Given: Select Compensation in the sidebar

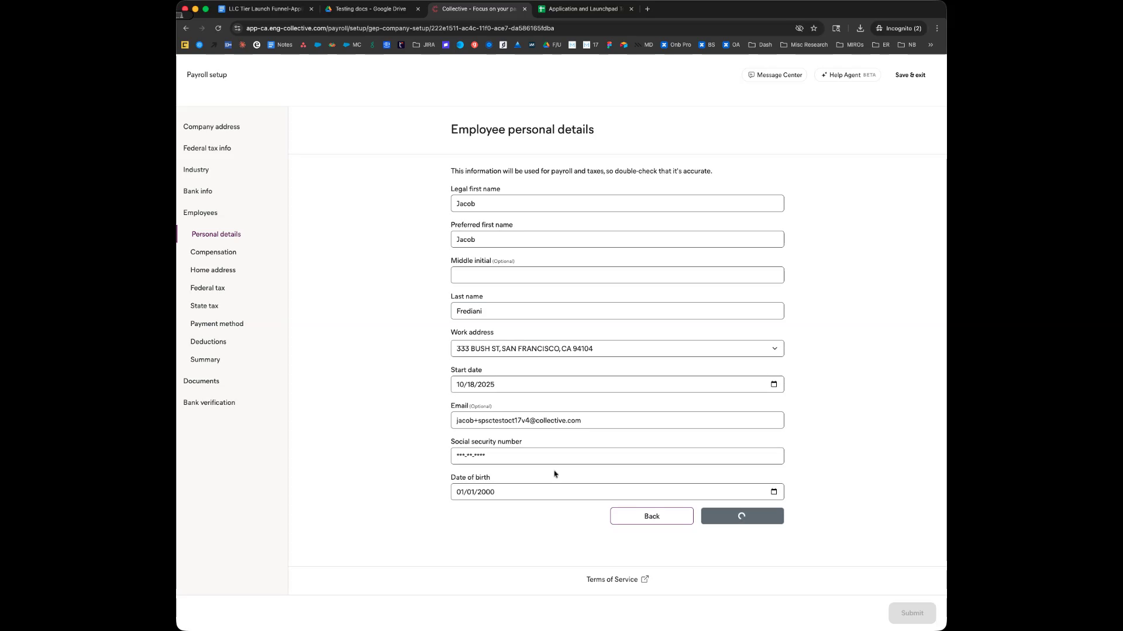Looking at the screenshot, I should [213, 252].
